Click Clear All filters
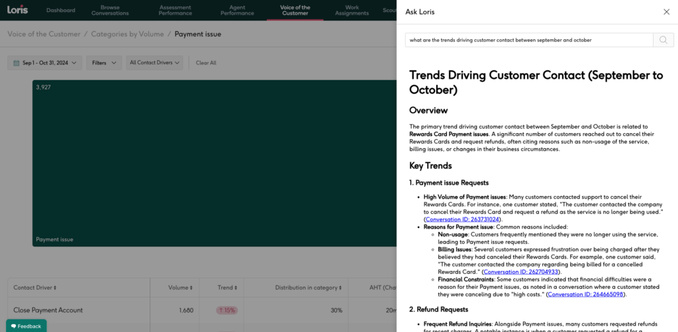Image resolution: width=678 pixels, height=332 pixels. click(206, 63)
